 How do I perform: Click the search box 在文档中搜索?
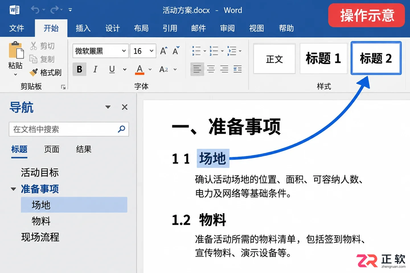[x=69, y=129]
